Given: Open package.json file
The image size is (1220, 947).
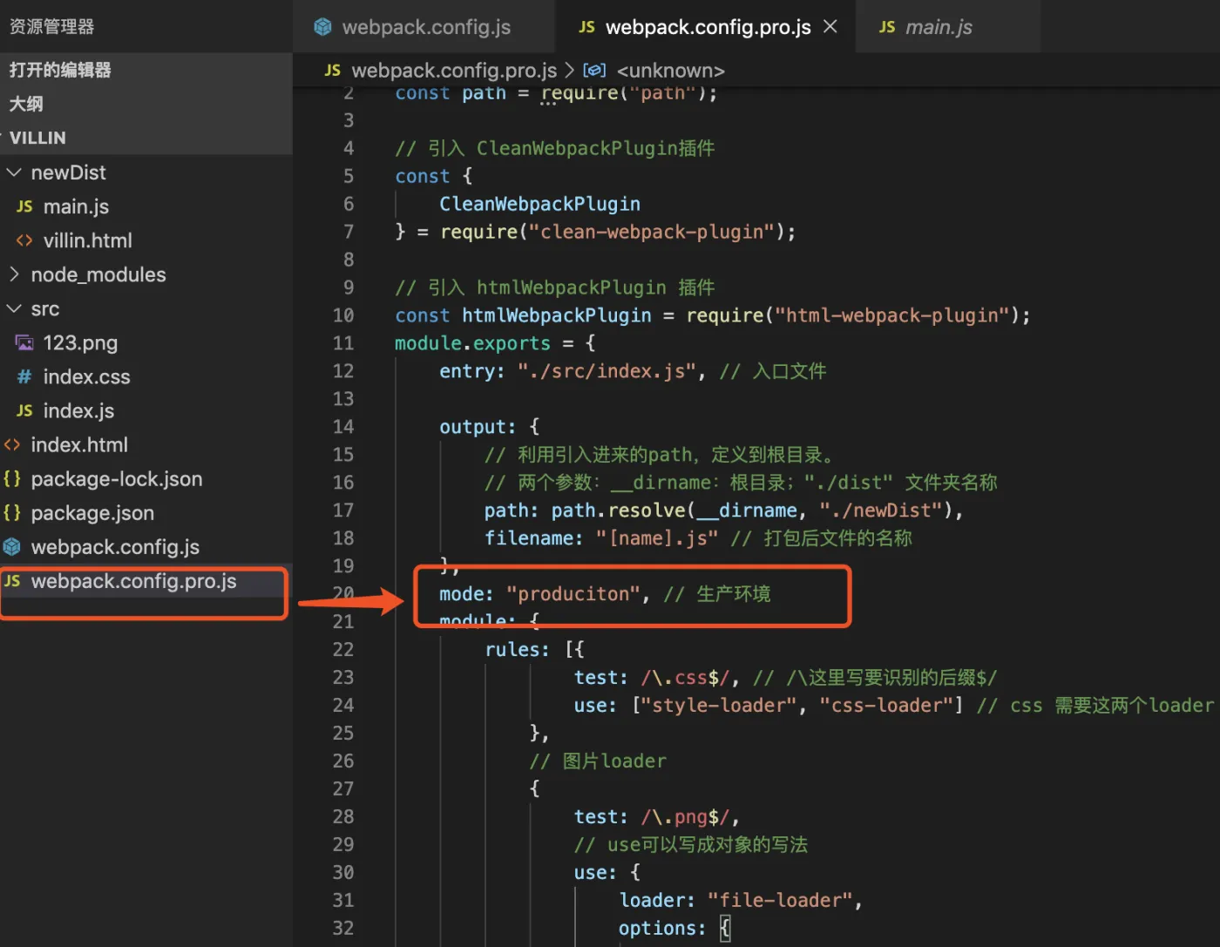Looking at the screenshot, I should [x=146, y=512].
